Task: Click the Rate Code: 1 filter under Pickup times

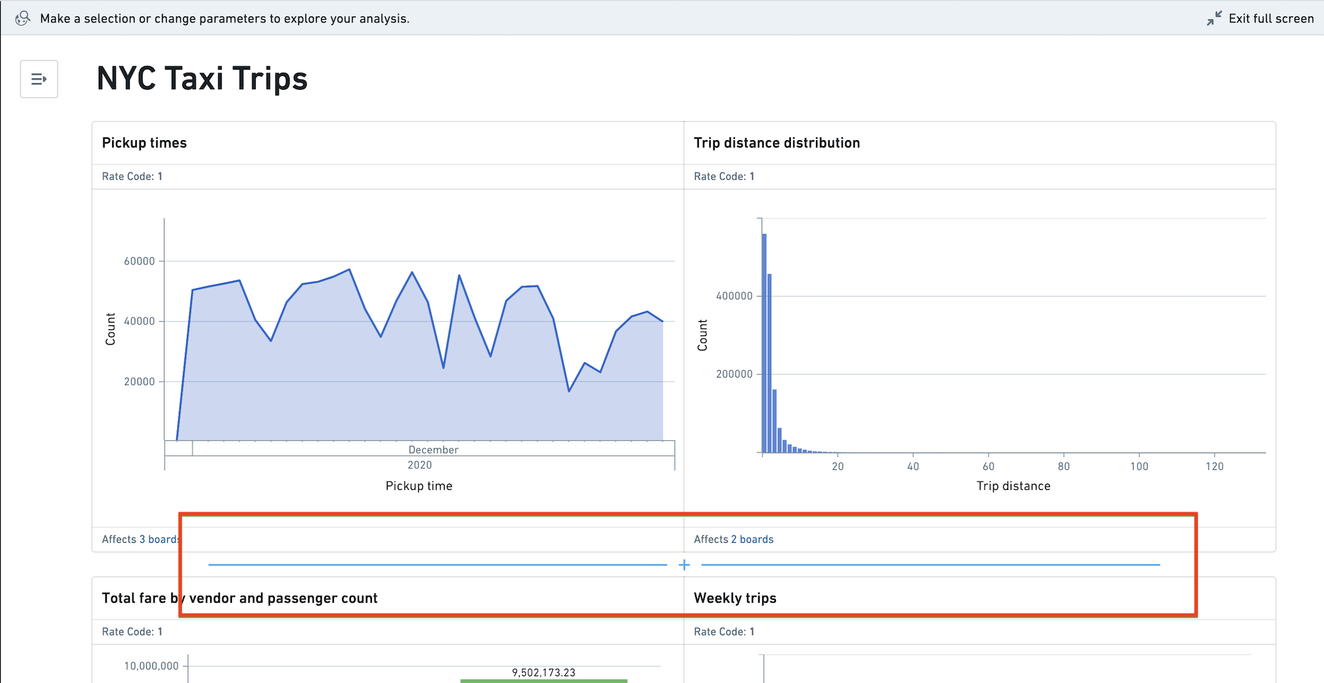Action: [132, 176]
